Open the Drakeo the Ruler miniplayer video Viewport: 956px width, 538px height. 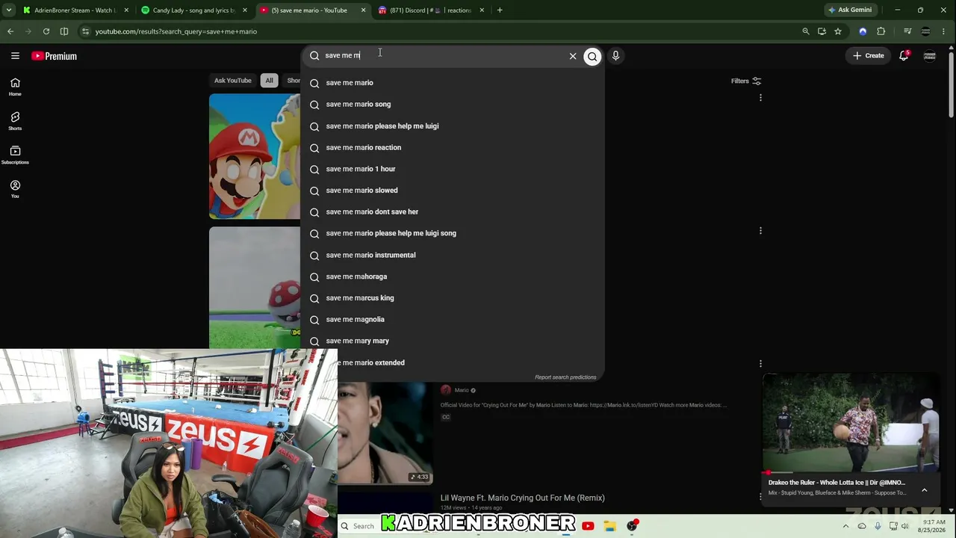tap(851, 423)
